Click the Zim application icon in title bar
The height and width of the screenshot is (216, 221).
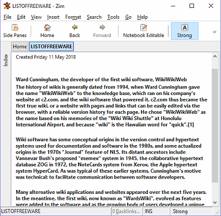pos(7,6)
